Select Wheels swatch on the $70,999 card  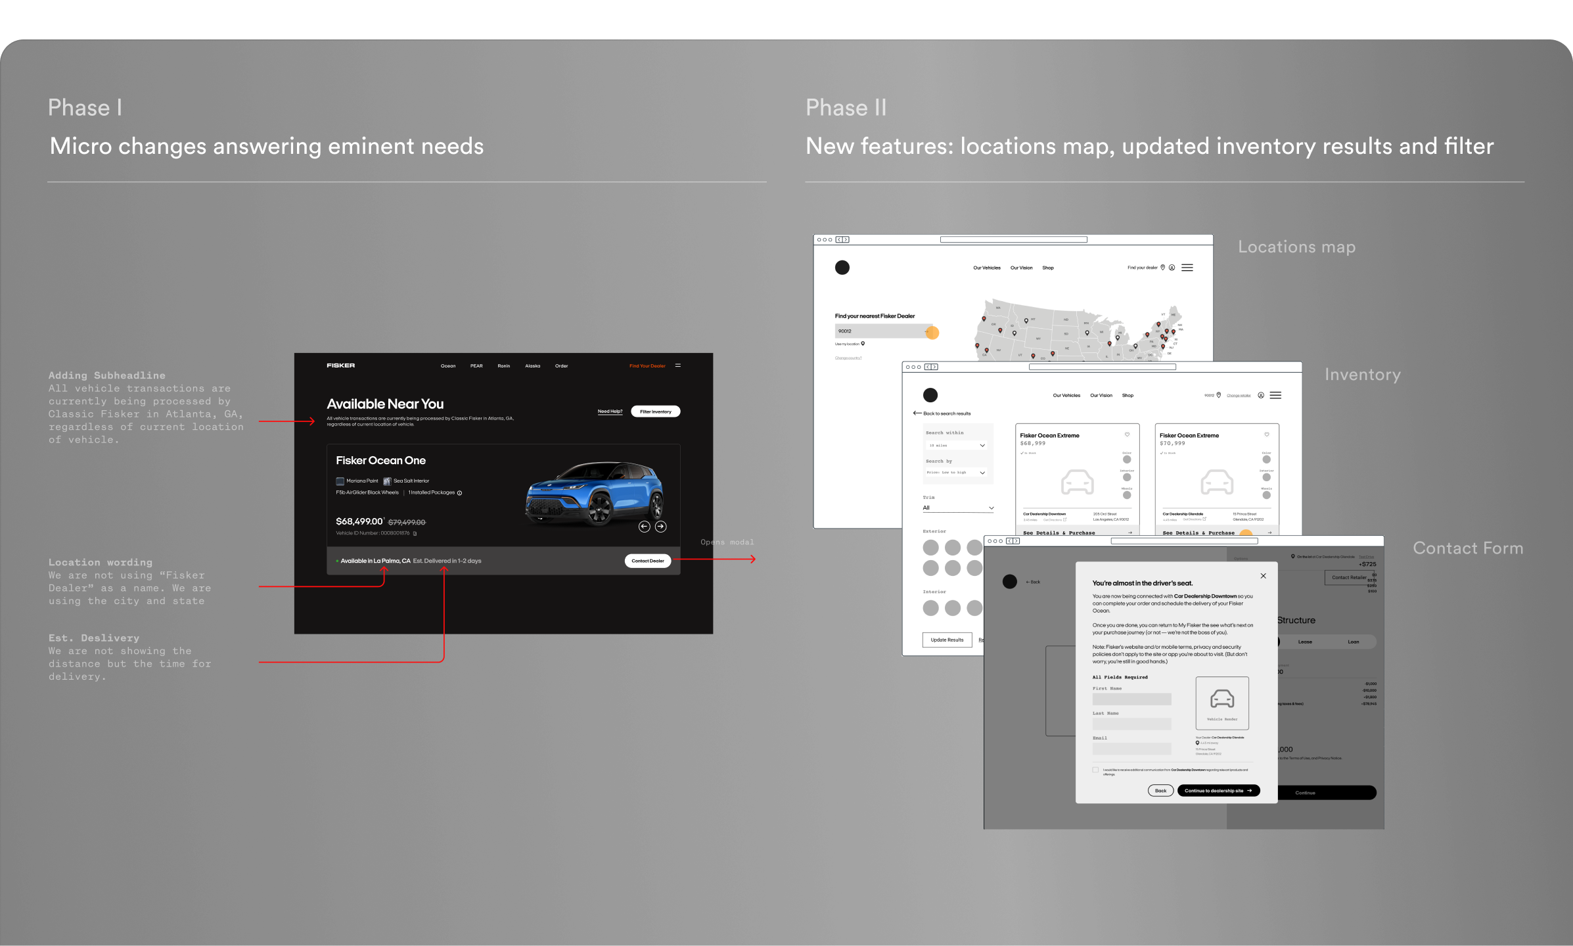tap(1267, 495)
